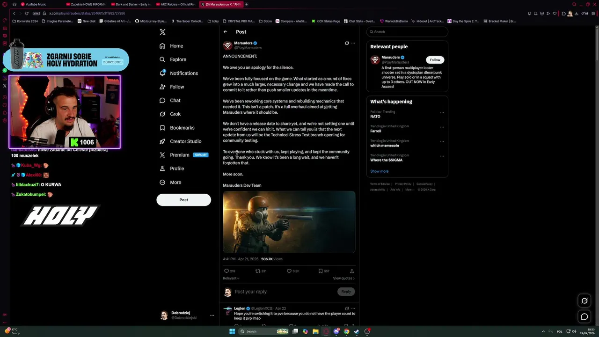The image size is (599, 337).
Task: Open Discord from the taskbar
Action: pyautogui.click(x=336, y=331)
